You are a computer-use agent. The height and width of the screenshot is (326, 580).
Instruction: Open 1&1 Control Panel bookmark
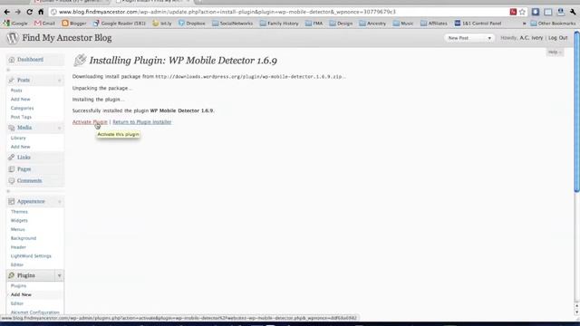(x=478, y=24)
